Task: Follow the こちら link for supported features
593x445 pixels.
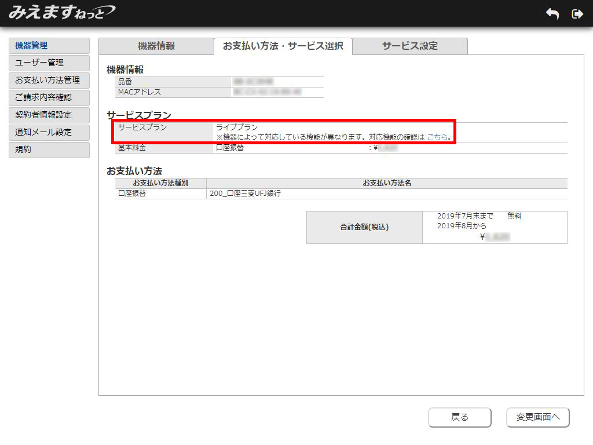Action: click(437, 137)
